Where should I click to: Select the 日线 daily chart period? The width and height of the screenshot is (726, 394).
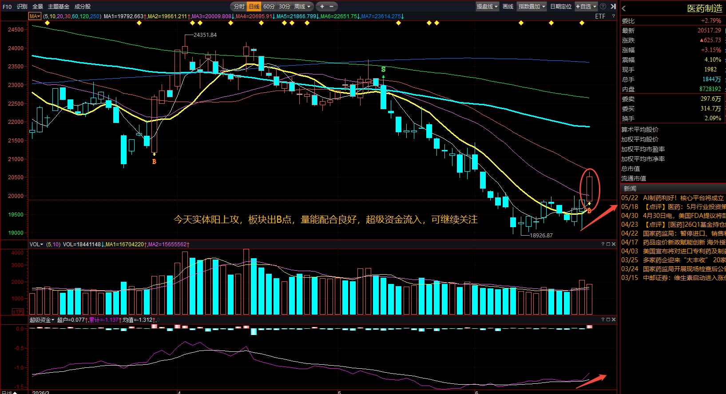(254, 6)
